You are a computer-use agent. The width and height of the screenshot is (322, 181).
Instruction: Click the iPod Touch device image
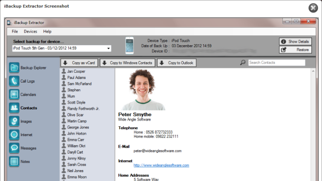pos(130,46)
